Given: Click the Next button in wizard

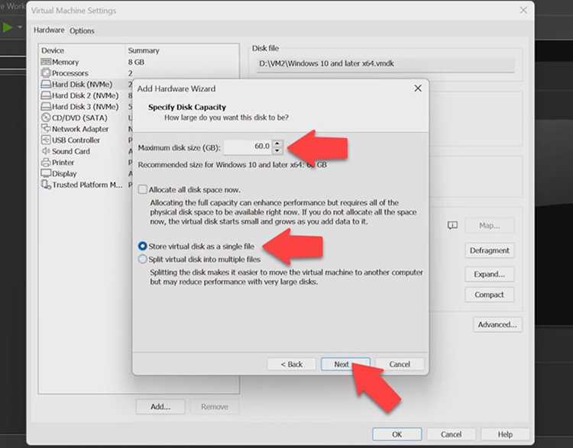Looking at the screenshot, I should click(345, 364).
